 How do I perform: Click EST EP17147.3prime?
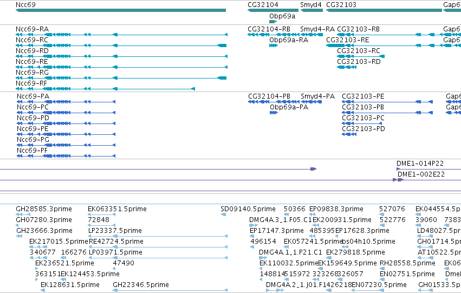tap(277, 231)
